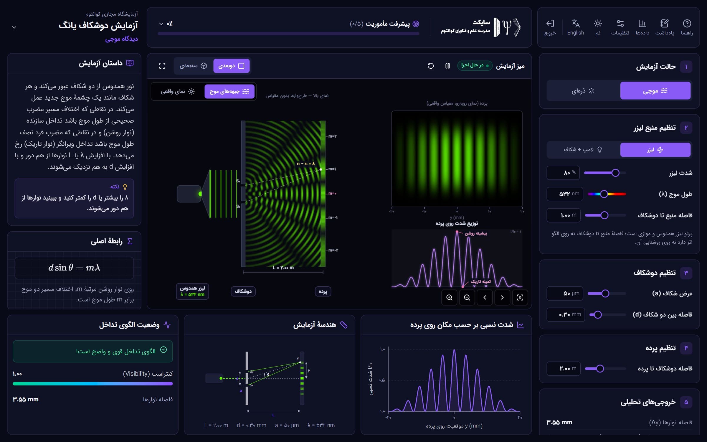This screenshot has height=442, width=707.
Task: Expand the experiment title dropdown chevron
Action: click(x=14, y=27)
